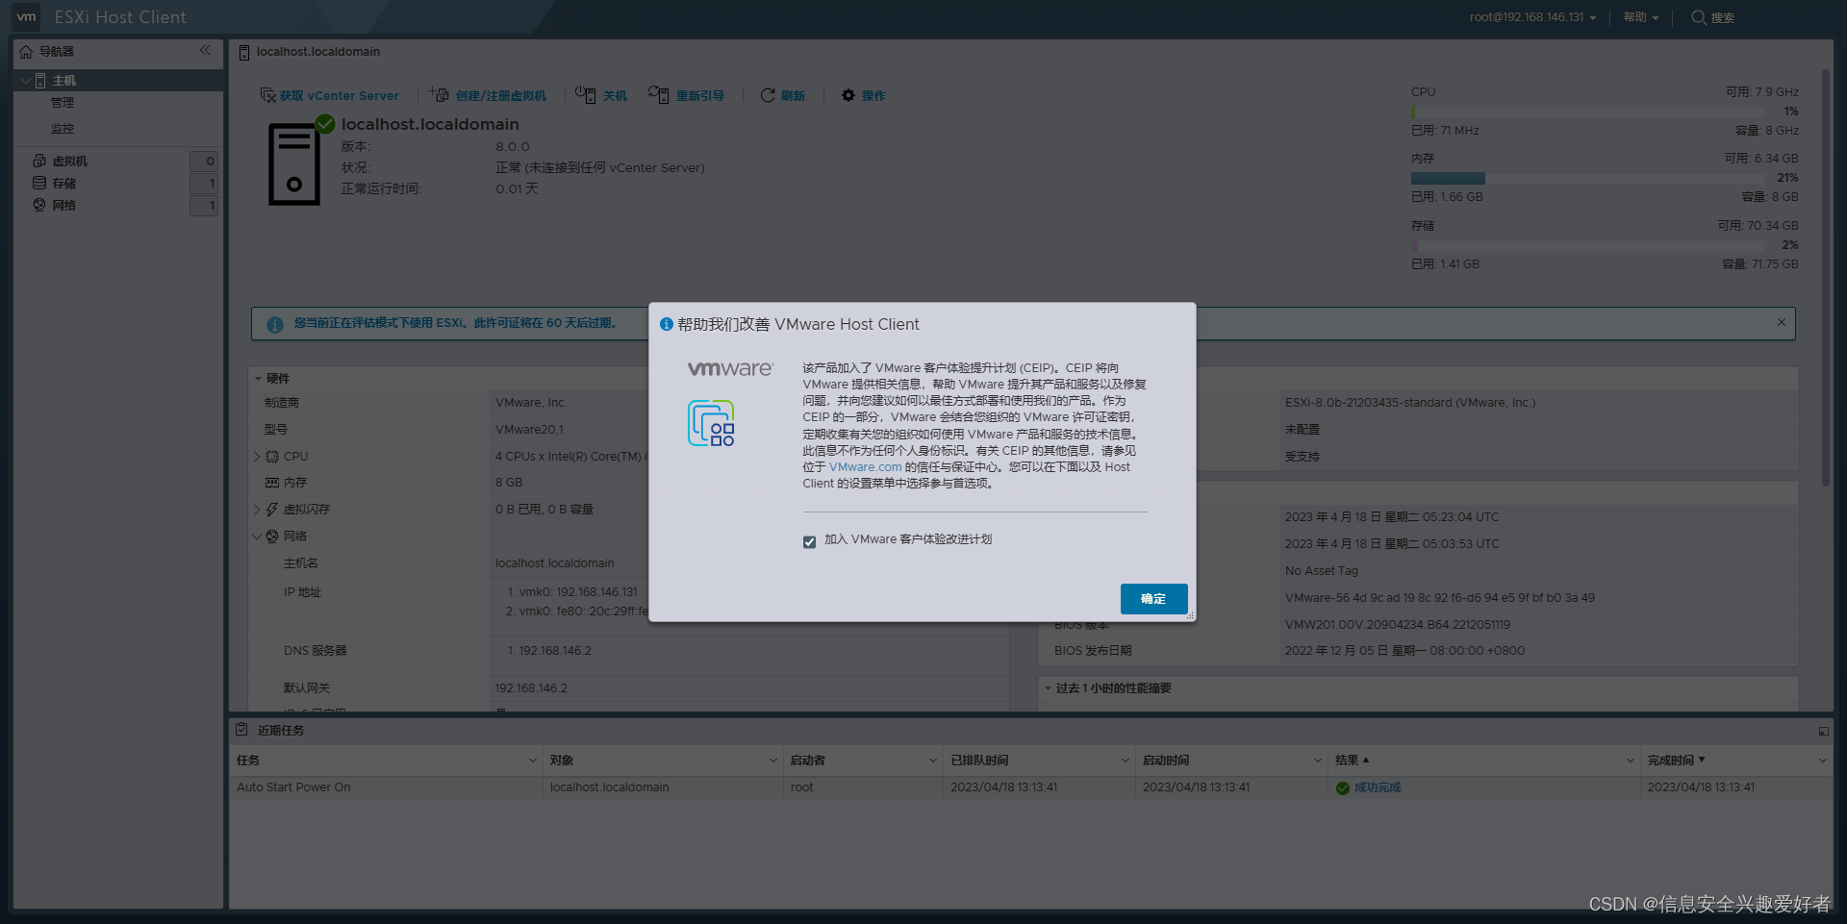Click the Get vCenter Server link

point(340,95)
